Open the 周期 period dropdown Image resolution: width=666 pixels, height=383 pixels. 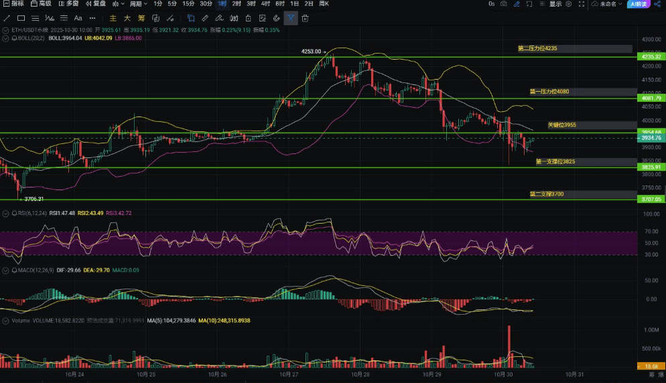138,4
